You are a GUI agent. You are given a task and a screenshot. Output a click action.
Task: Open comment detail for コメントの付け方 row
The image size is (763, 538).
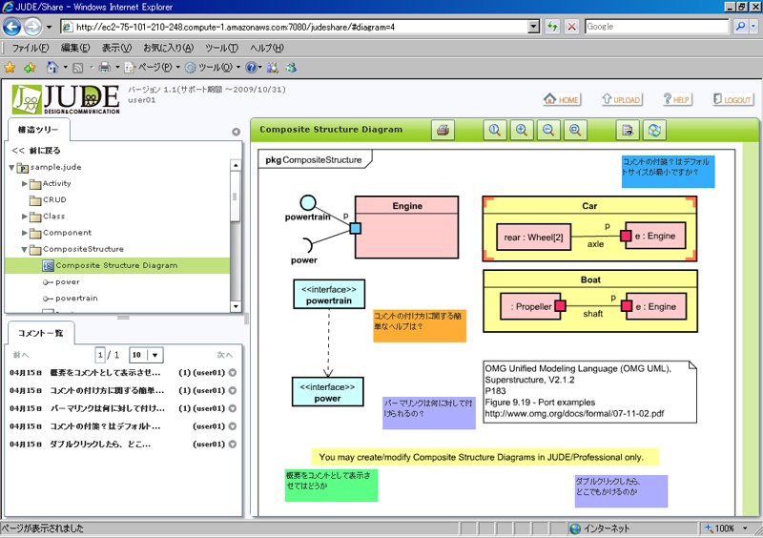pyautogui.click(x=233, y=390)
